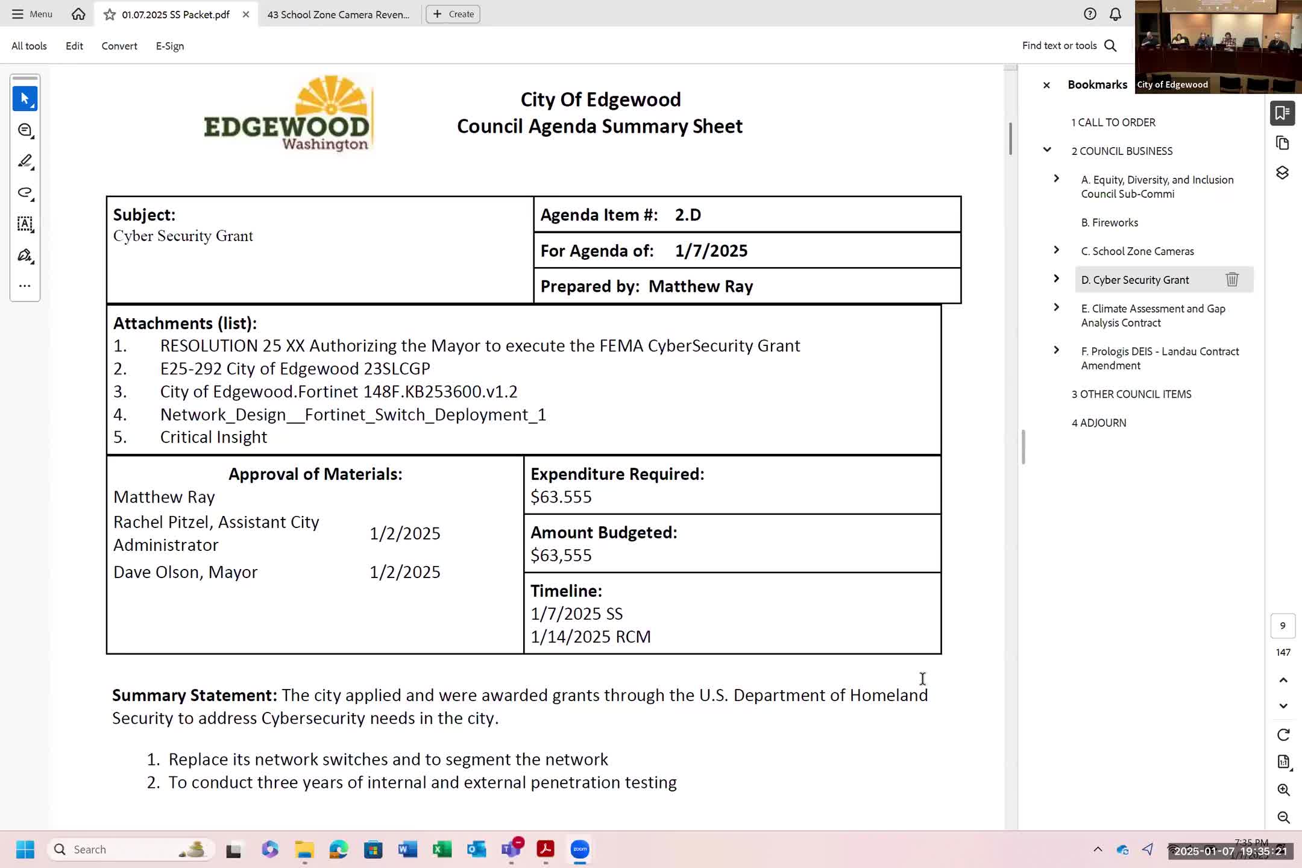Screen dimensions: 1302x868
Task: Launch Zoom from the taskbar
Action: 579,849
